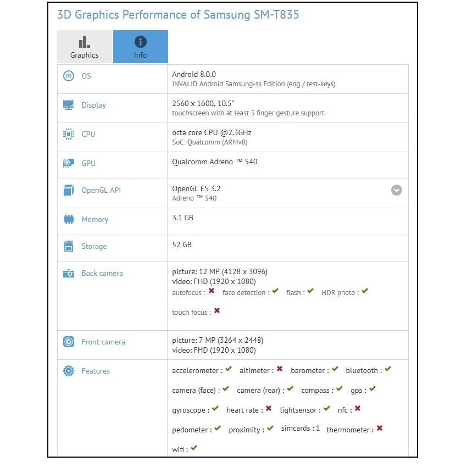
Task: Click the pedometer check mark
Action: [218, 428]
